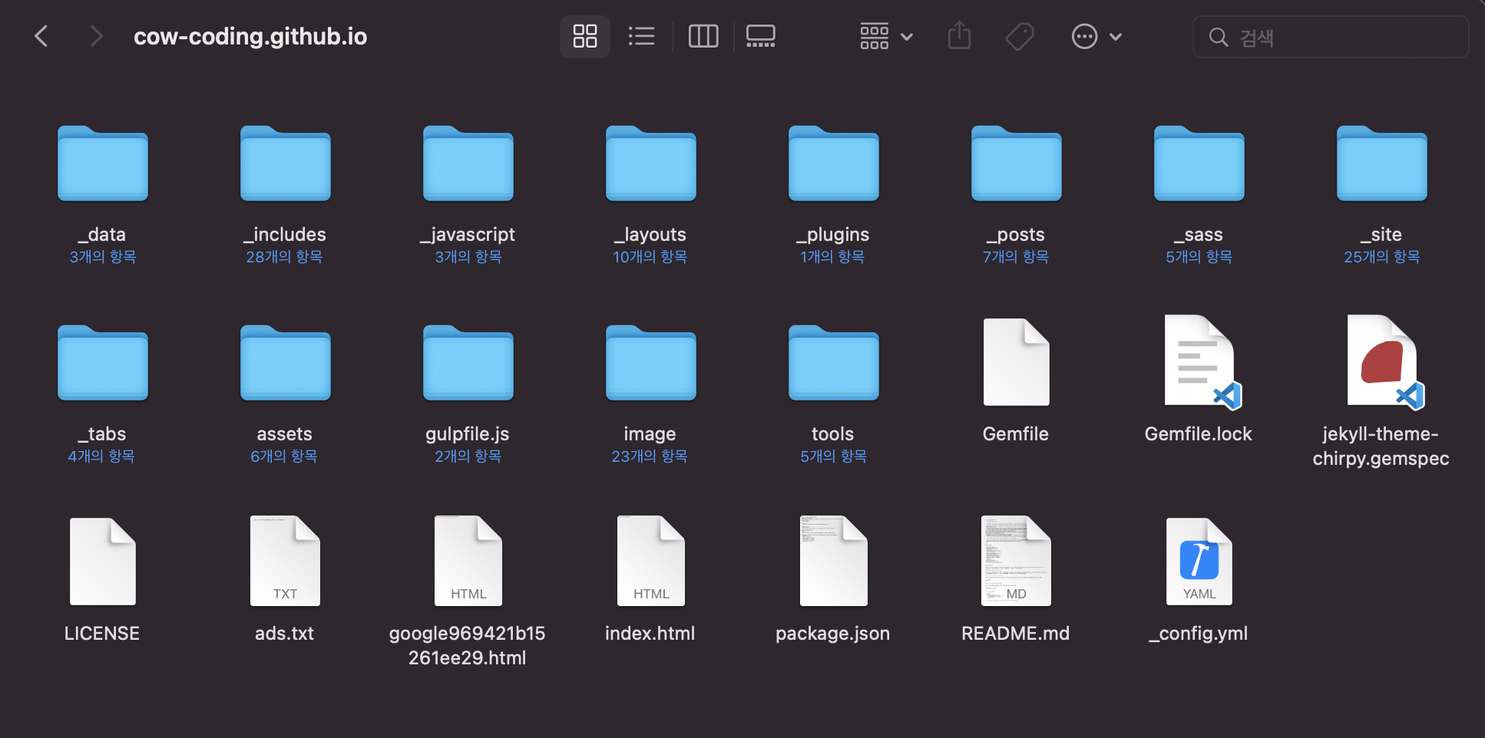Open the index.html file
Image resolution: width=1485 pixels, height=738 pixels.
point(650,561)
